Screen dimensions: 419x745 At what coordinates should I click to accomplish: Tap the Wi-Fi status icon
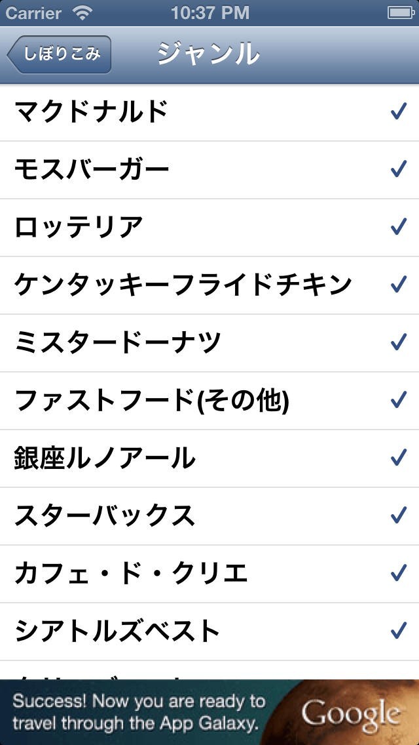pos(83,12)
